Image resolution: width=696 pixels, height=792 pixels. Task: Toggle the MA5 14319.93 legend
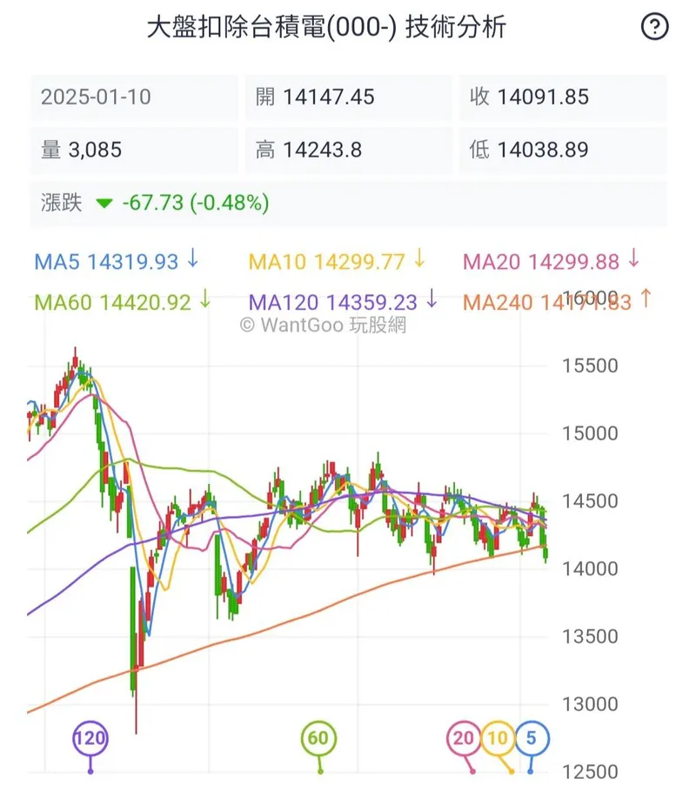click(x=117, y=261)
